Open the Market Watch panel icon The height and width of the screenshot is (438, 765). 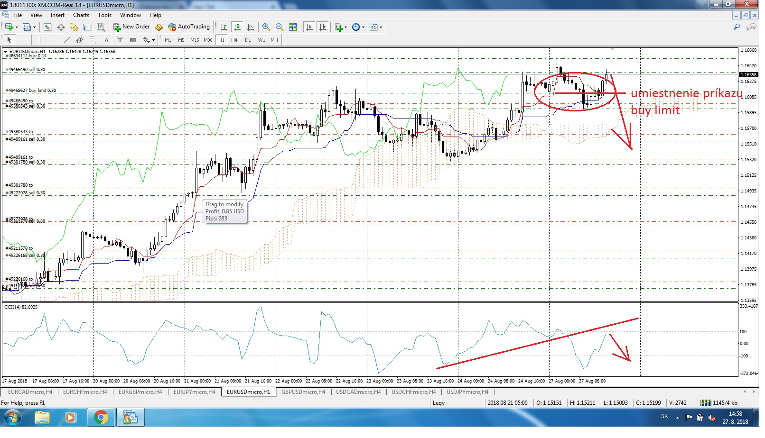tap(47, 27)
